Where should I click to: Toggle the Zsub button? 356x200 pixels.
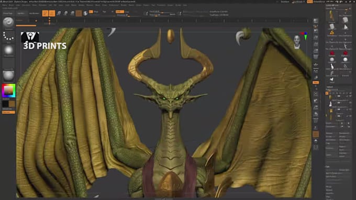click(127, 11)
